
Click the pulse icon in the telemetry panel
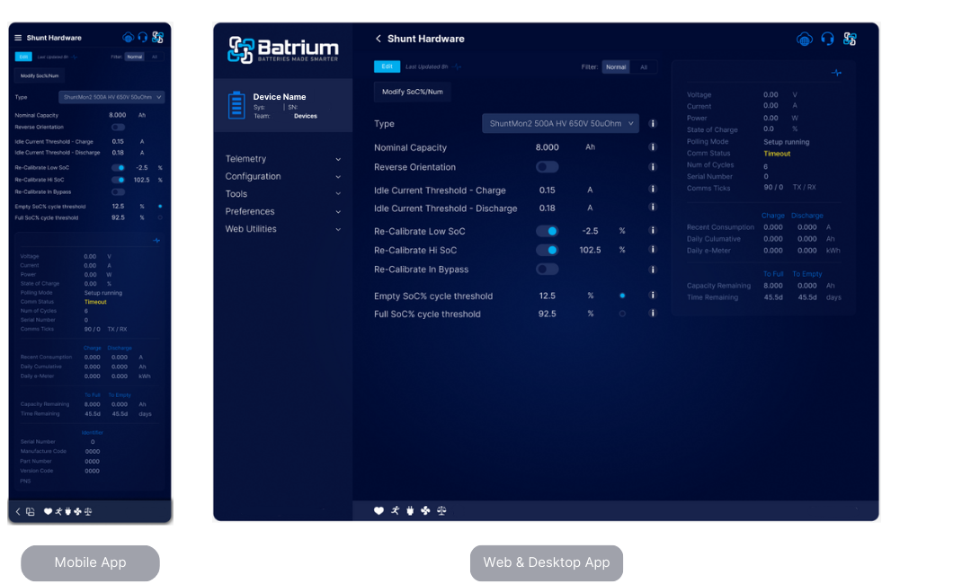tap(836, 73)
